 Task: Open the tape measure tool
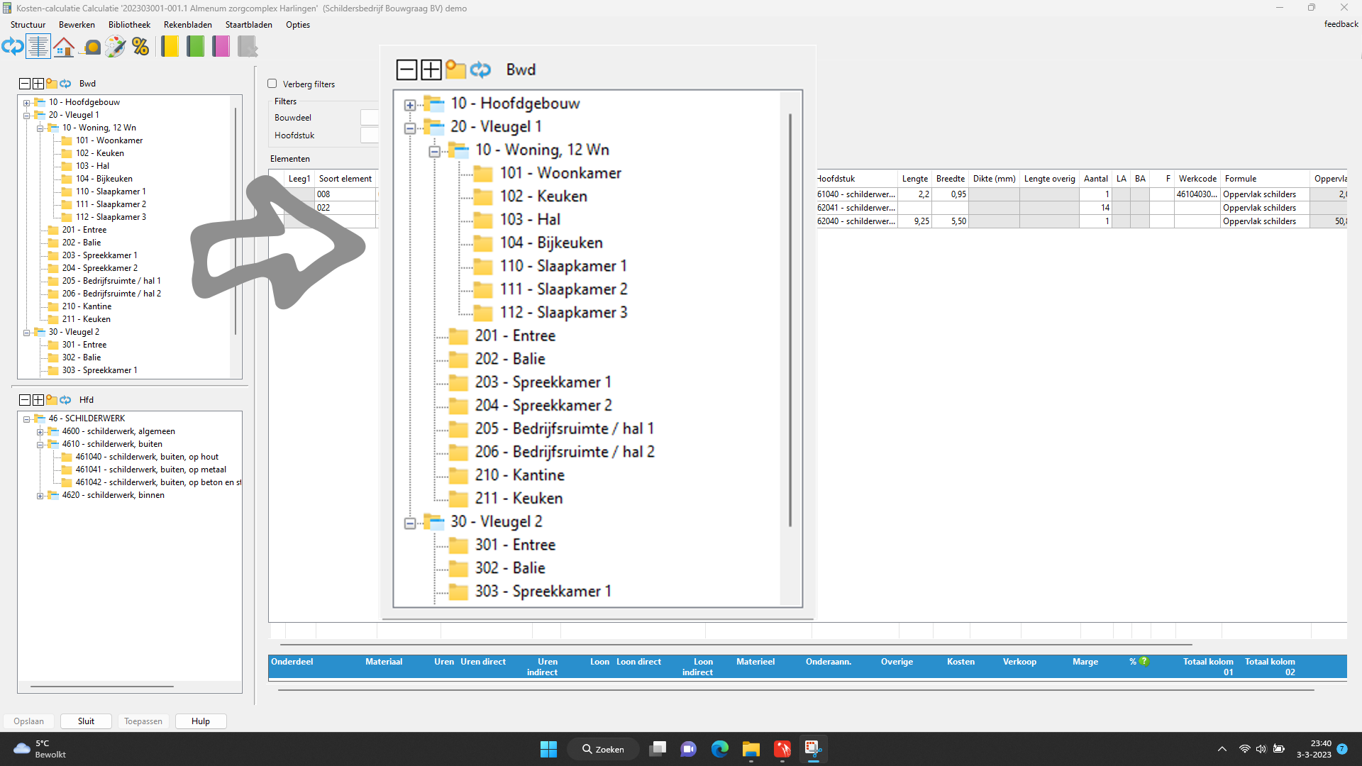click(92, 47)
